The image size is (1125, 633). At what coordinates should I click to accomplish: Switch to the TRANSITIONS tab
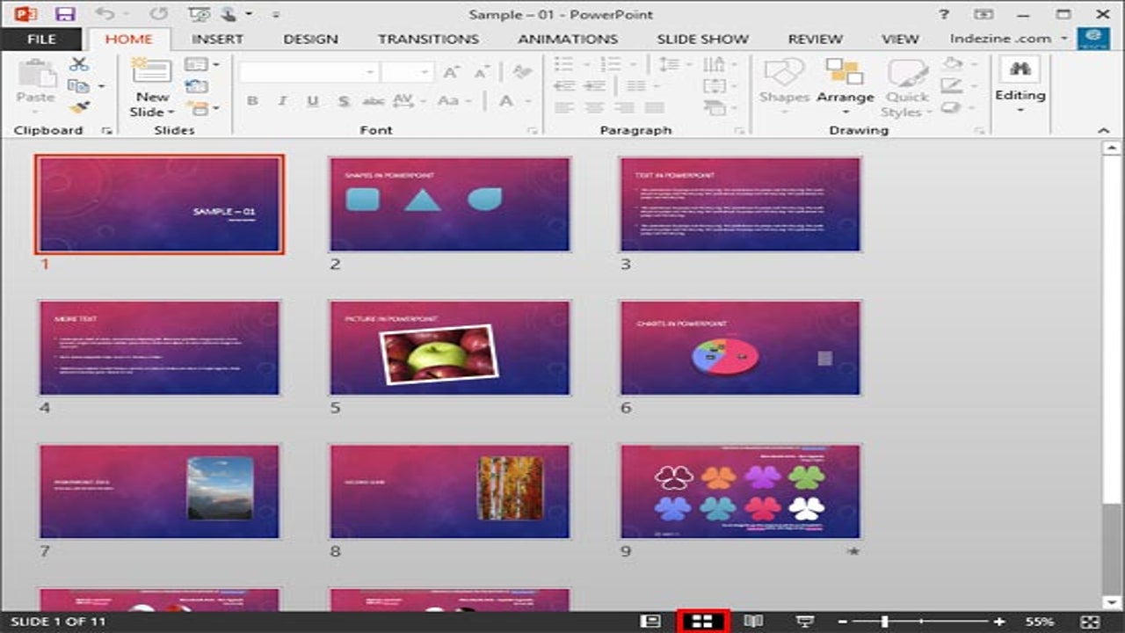click(x=428, y=39)
